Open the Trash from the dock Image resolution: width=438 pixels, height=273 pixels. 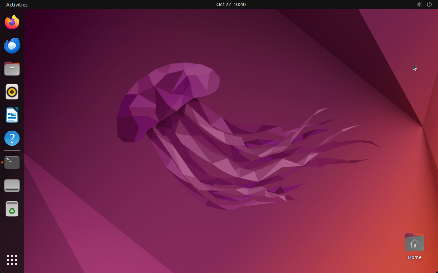pyautogui.click(x=12, y=209)
